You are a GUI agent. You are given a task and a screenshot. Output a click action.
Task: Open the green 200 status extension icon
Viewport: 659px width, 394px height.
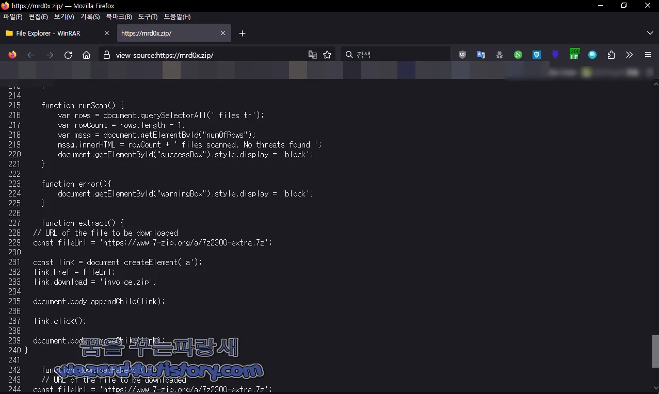(x=574, y=54)
